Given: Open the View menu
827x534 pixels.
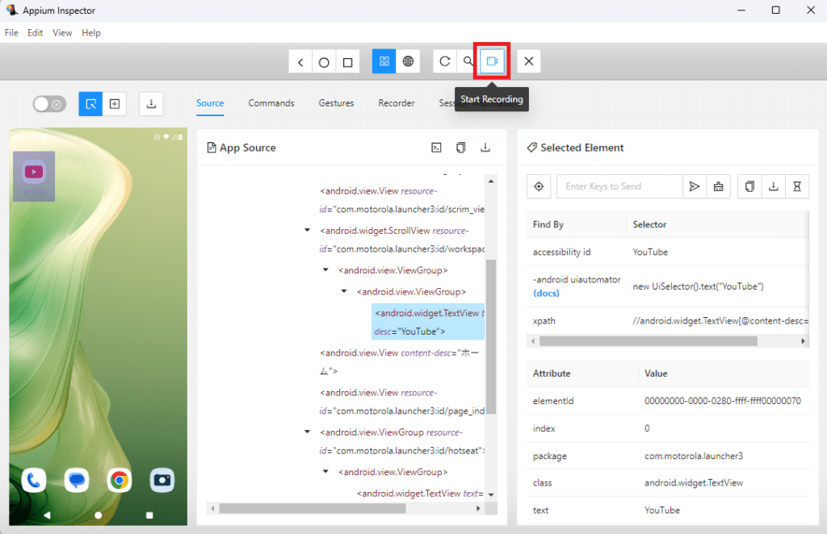Looking at the screenshot, I should 62,33.
